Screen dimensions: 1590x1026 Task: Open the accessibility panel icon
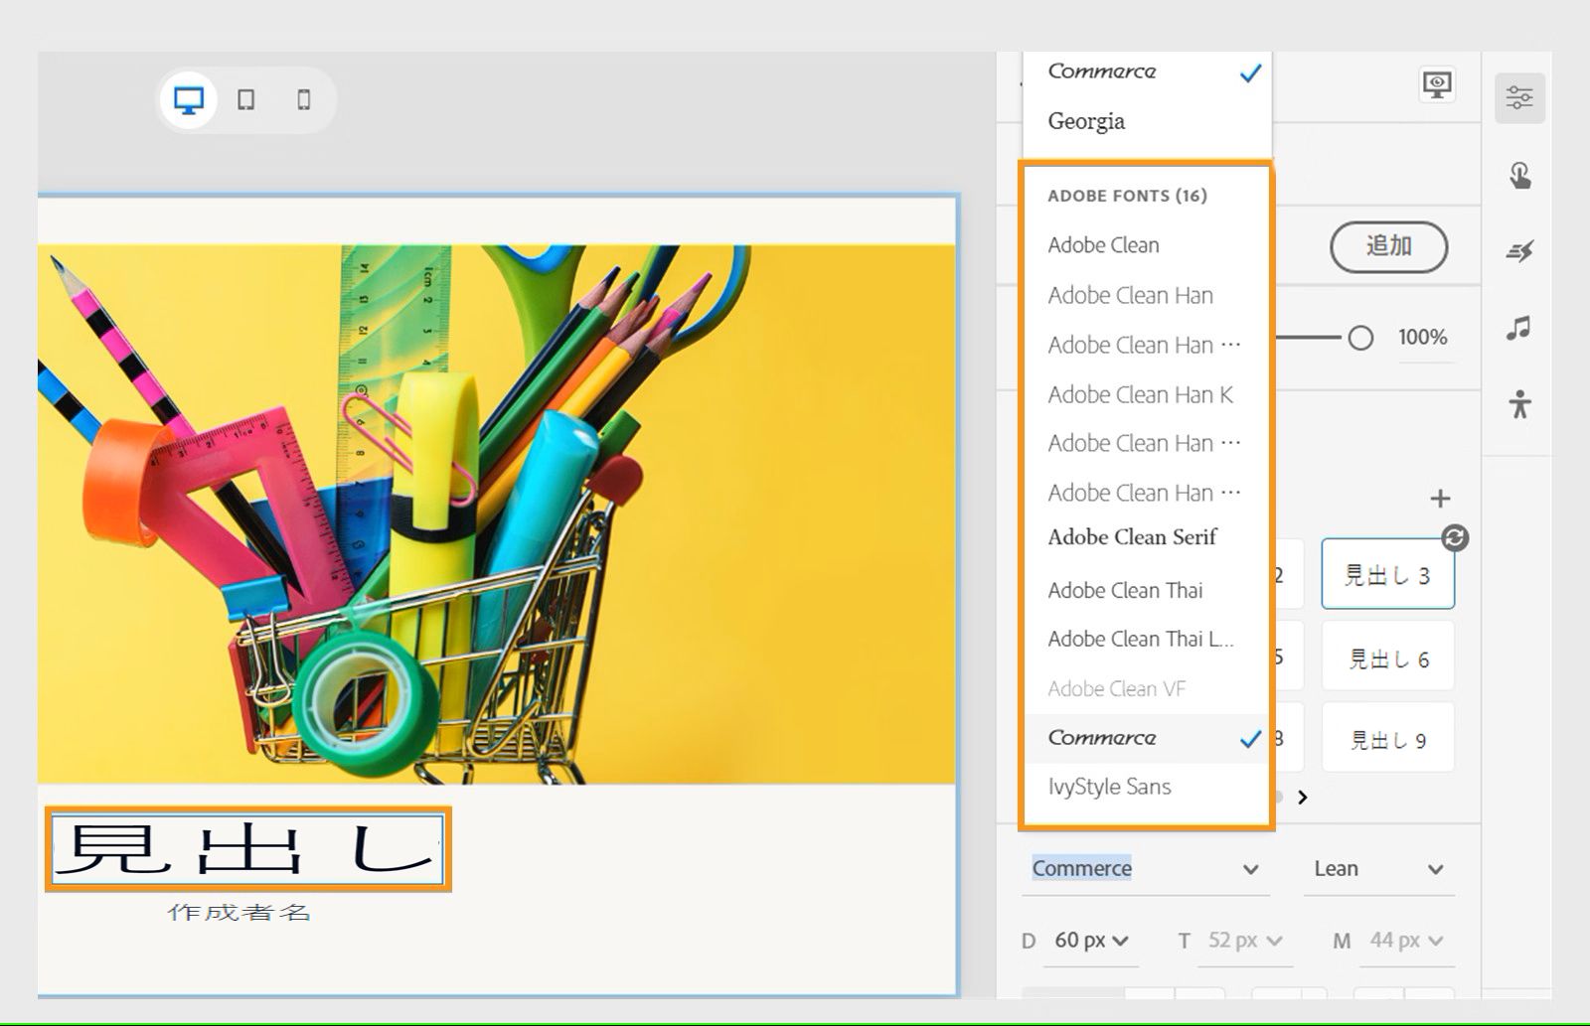tap(1519, 403)
